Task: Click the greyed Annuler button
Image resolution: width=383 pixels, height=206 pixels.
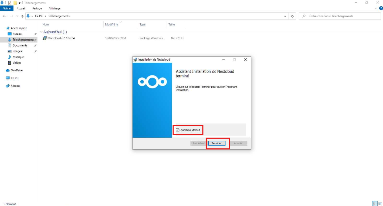Action: pos(238,143)
